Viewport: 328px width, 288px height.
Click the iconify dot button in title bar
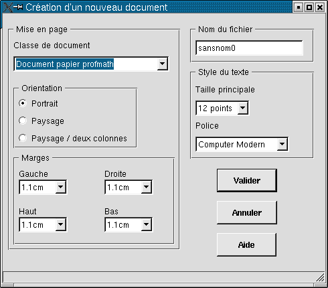click(299, 7)
